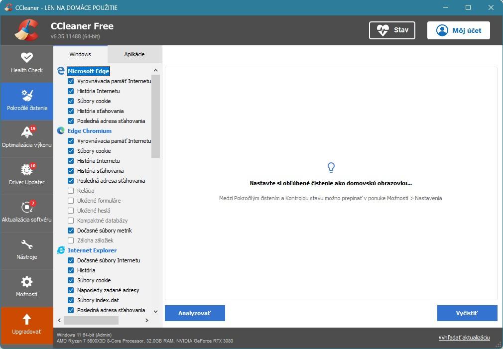Uncheck Naposledy zadané adresy
The height and width of the screenshot is (349, 503).
coord(71,290)
